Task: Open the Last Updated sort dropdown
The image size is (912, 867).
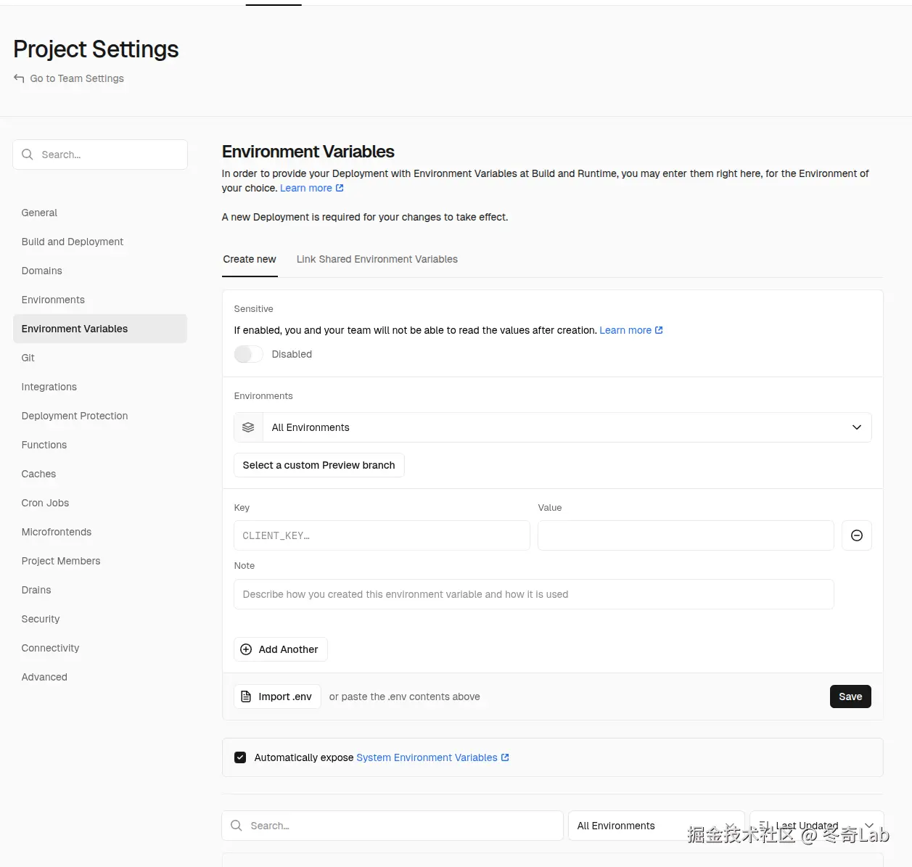Action: tap(816, 826)
